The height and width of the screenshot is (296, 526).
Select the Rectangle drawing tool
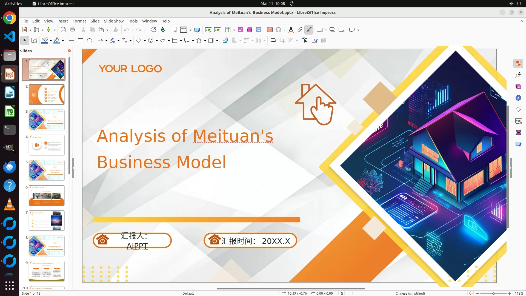click(x=81, y=41)
